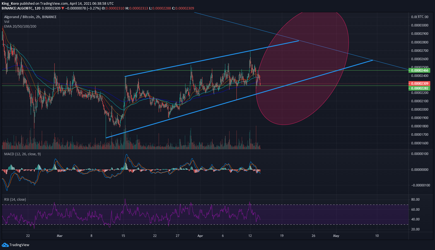Click the MACD -0.00000100 axis label
The height and width of the screenshot is (250, 435).
click(x=420, y=185)
